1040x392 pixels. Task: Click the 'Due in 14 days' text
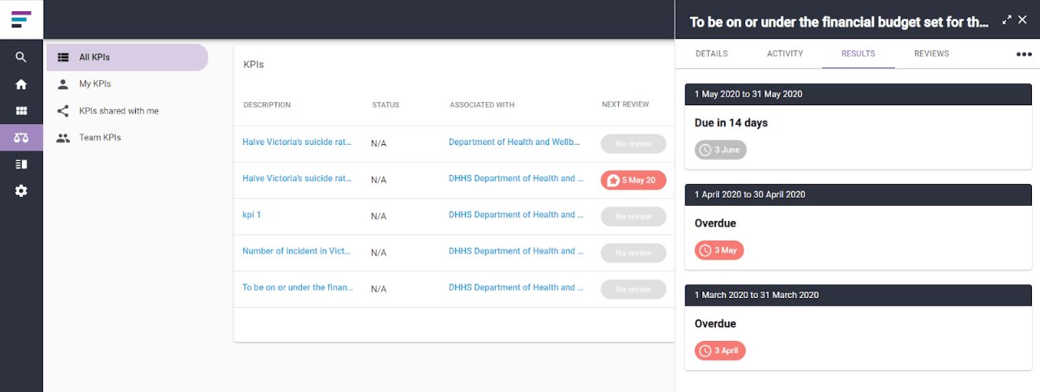coord(731,123)
